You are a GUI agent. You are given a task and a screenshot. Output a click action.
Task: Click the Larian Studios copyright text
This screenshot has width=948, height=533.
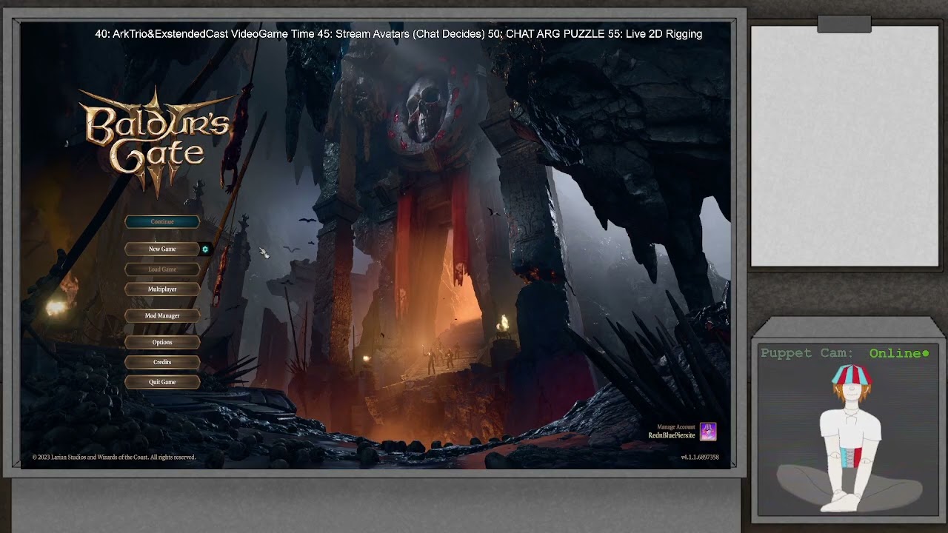click(114, 457)
